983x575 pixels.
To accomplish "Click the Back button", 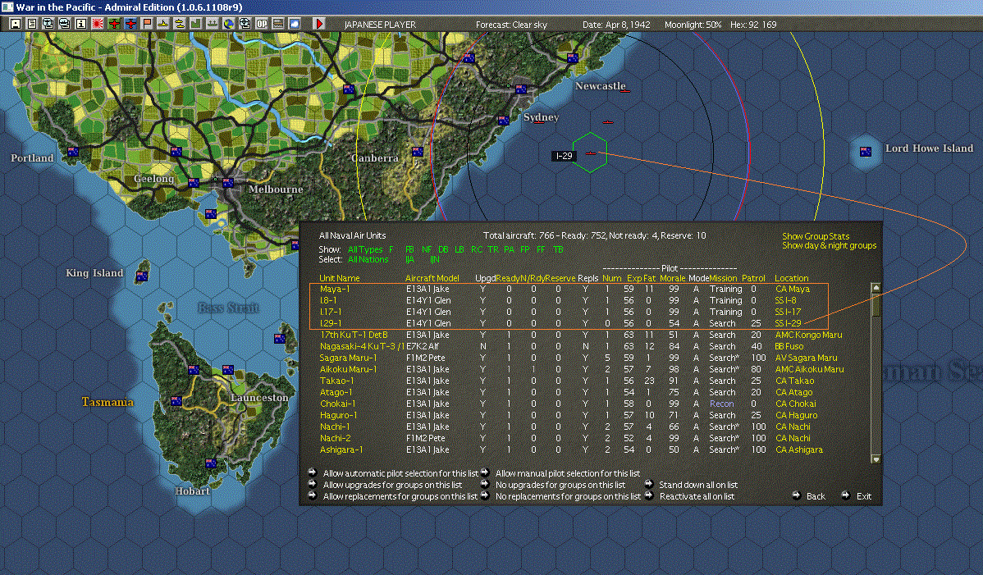I will (x=816, y=496).
